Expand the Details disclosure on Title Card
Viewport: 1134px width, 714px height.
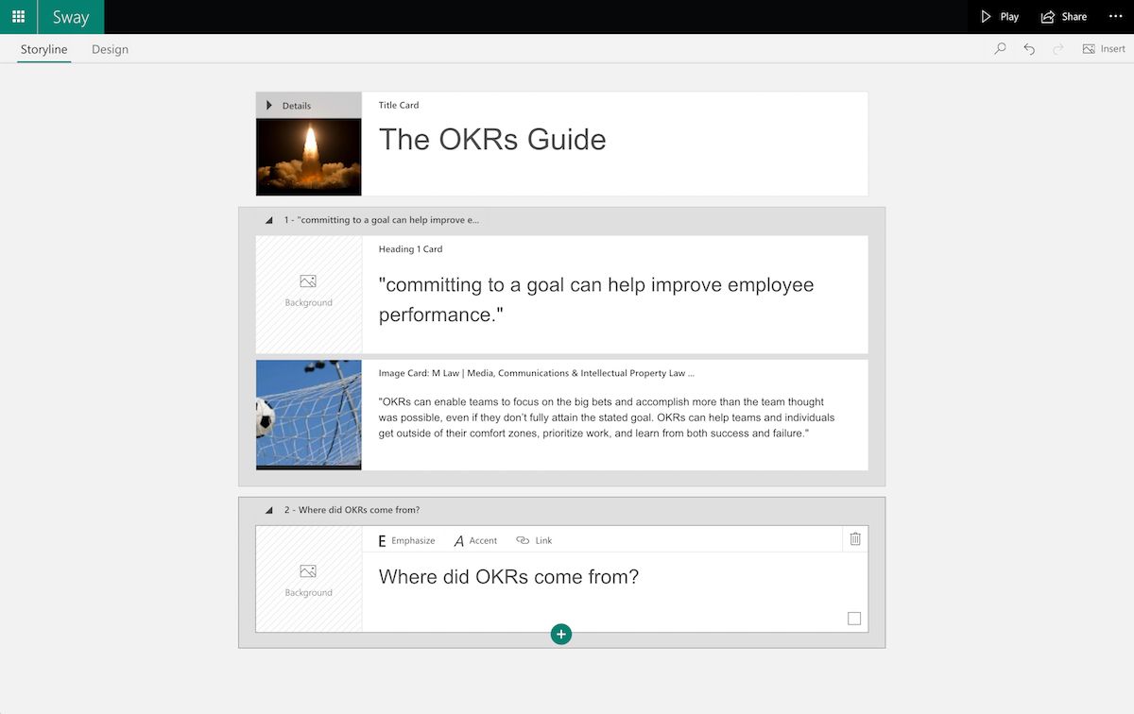pos(270,106)
